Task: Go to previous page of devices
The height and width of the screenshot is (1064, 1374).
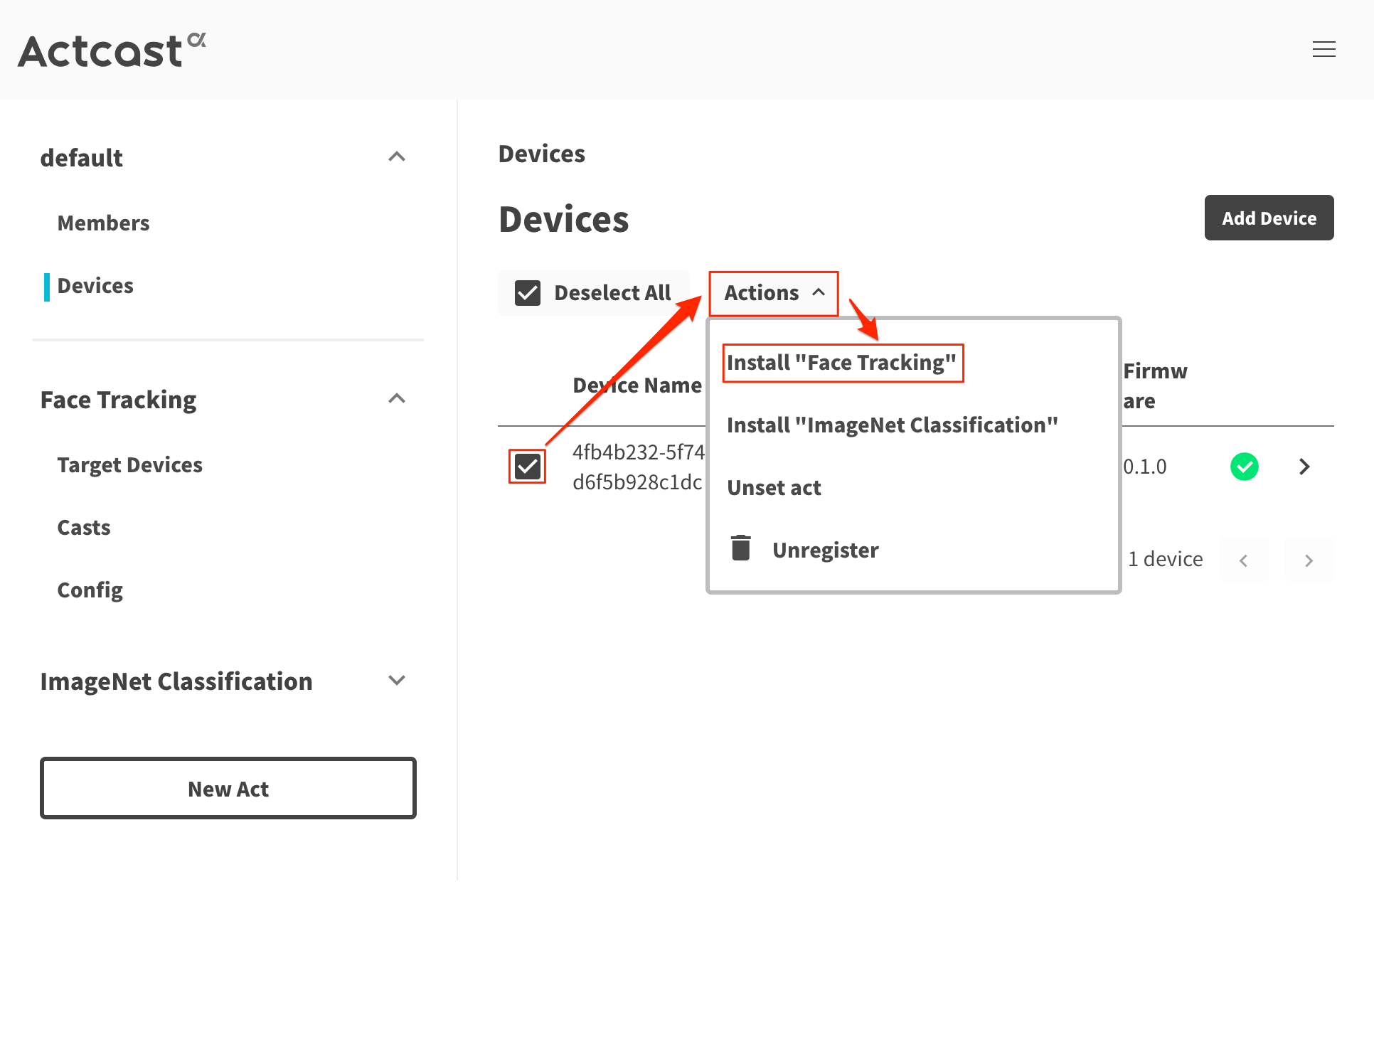Action: 1243,560
